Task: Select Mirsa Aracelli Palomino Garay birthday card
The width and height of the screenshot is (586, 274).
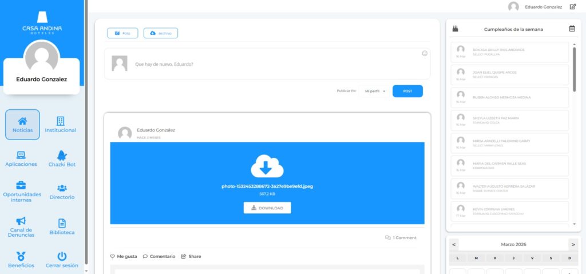Action: 510,143
